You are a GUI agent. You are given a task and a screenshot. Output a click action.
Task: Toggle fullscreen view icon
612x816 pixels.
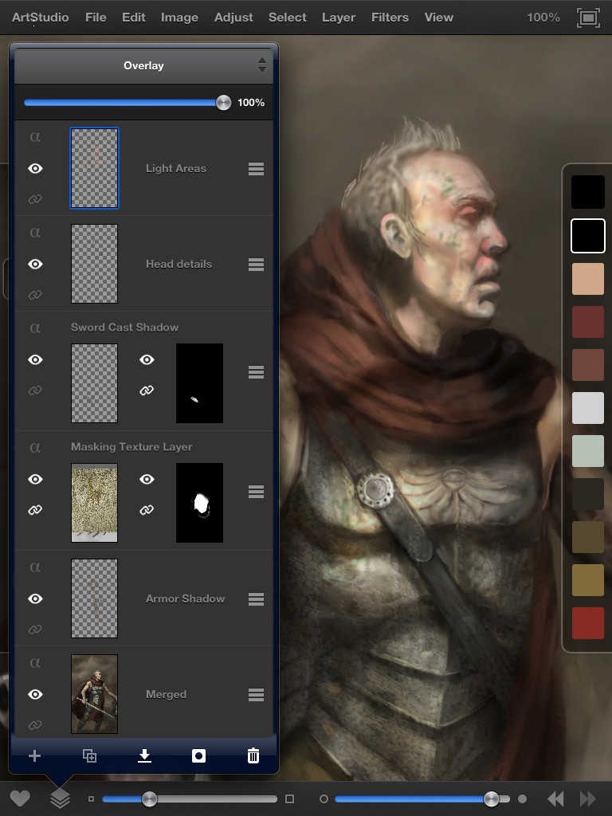click(588, 18)
